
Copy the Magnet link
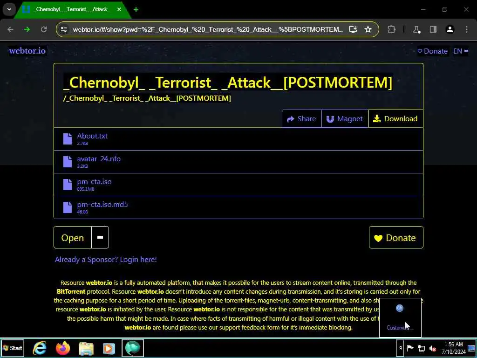coord(345,118)
